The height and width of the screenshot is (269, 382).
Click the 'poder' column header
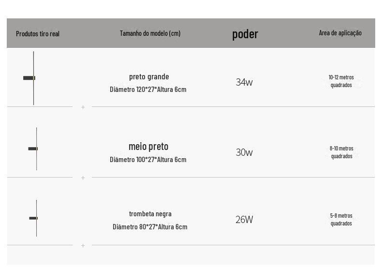pyautogui.click(x=245, y=34)
